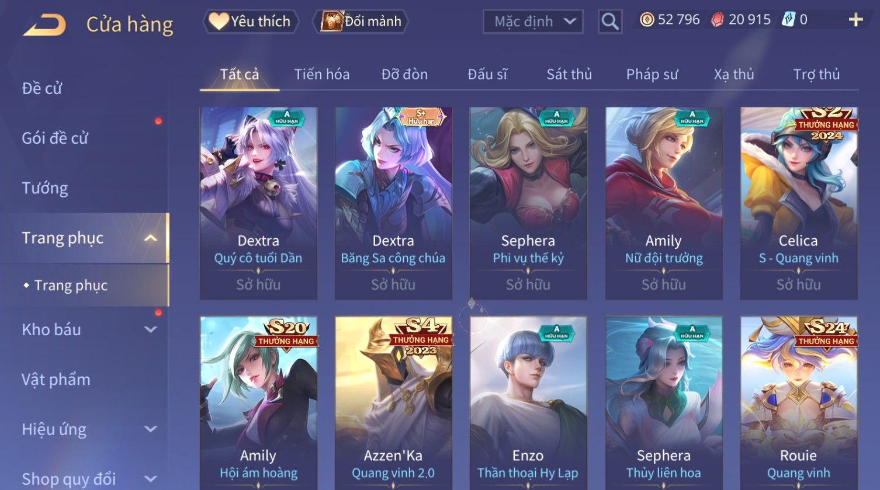Open Yêu thích favorites heart button
The height and width of the screenshot is (490, 880).
tap(251, 22)
